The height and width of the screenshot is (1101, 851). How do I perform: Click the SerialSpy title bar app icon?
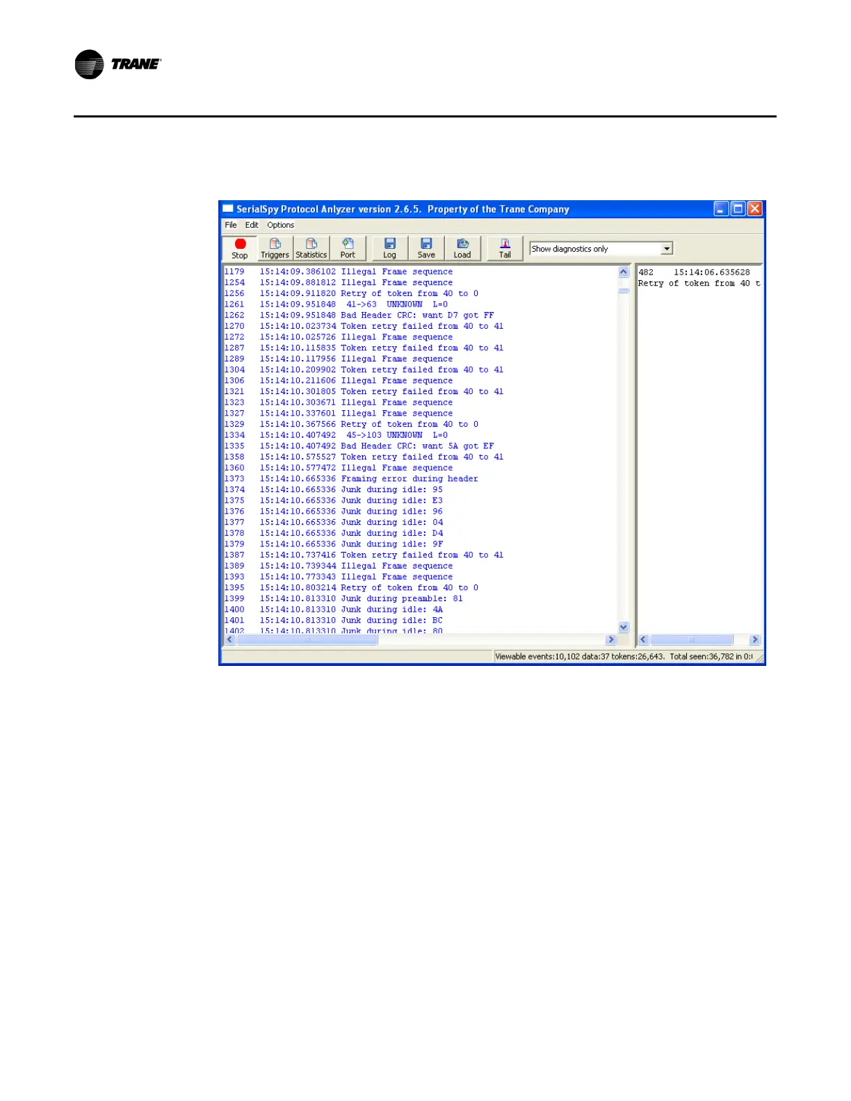pos(228,209)
